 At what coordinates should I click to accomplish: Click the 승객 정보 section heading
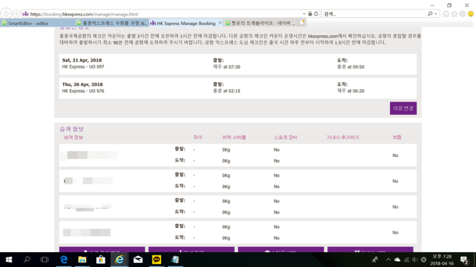71,129
